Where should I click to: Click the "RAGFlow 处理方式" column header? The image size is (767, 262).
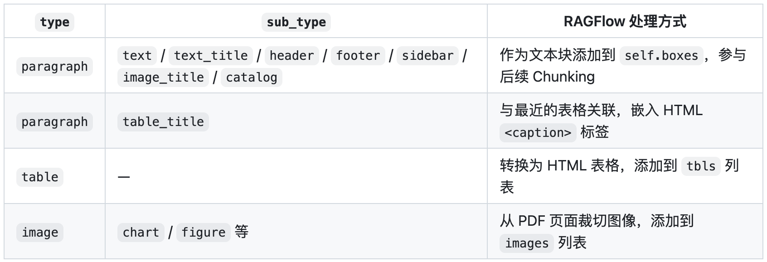(625, 22)
